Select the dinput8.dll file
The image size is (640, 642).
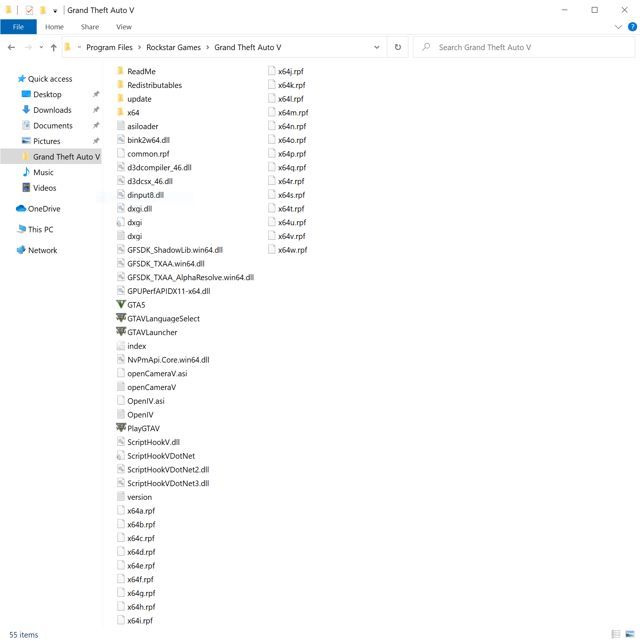tap(140, 195)
